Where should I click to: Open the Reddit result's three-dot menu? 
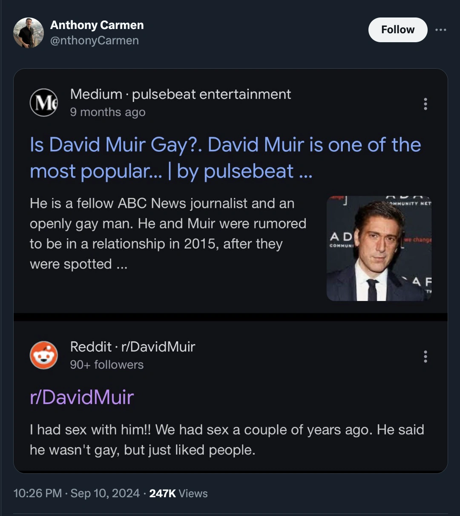pos(425,357)
